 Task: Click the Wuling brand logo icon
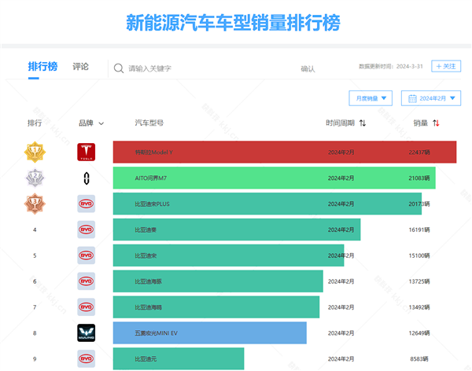coord(86,333)
